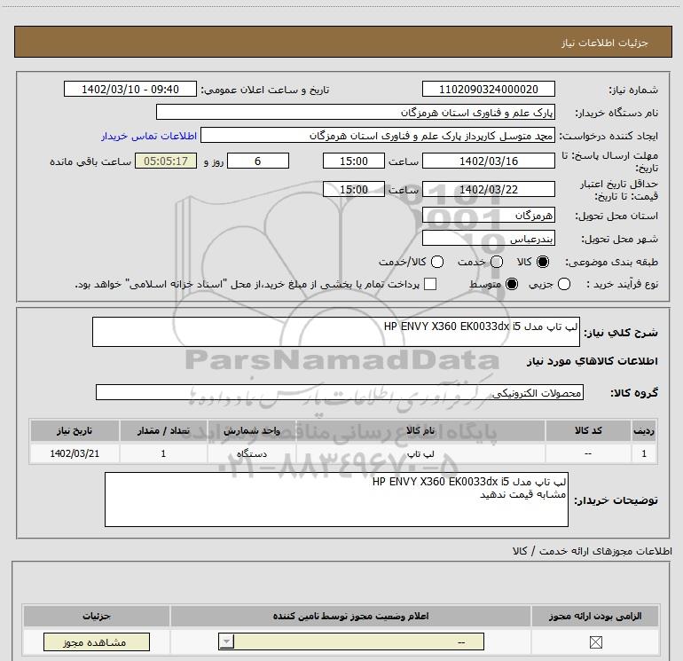Viewport: 683px width, 661px height.
Task: Click the مشاهده مجوز button
Action: pyautogui.click(x=97, y=641)
